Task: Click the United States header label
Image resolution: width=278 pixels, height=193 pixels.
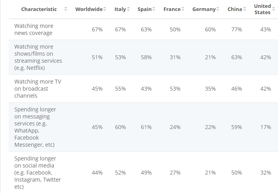Action: [x=262, y=9]
